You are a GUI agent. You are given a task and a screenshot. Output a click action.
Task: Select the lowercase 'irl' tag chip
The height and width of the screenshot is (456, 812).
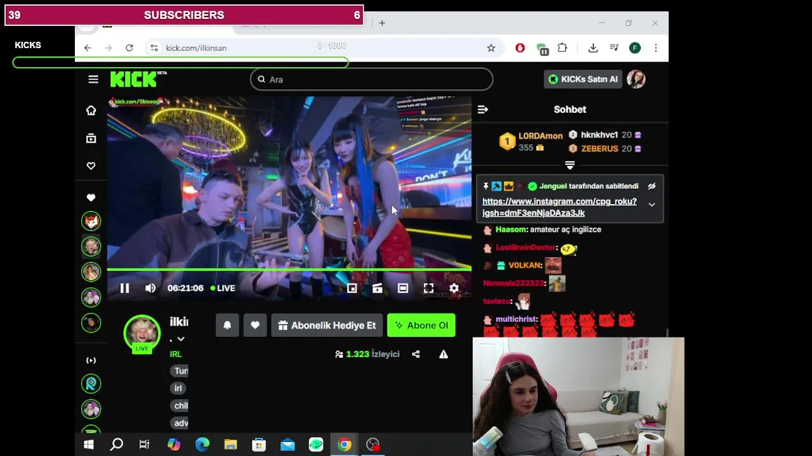[x=178, y=388]
